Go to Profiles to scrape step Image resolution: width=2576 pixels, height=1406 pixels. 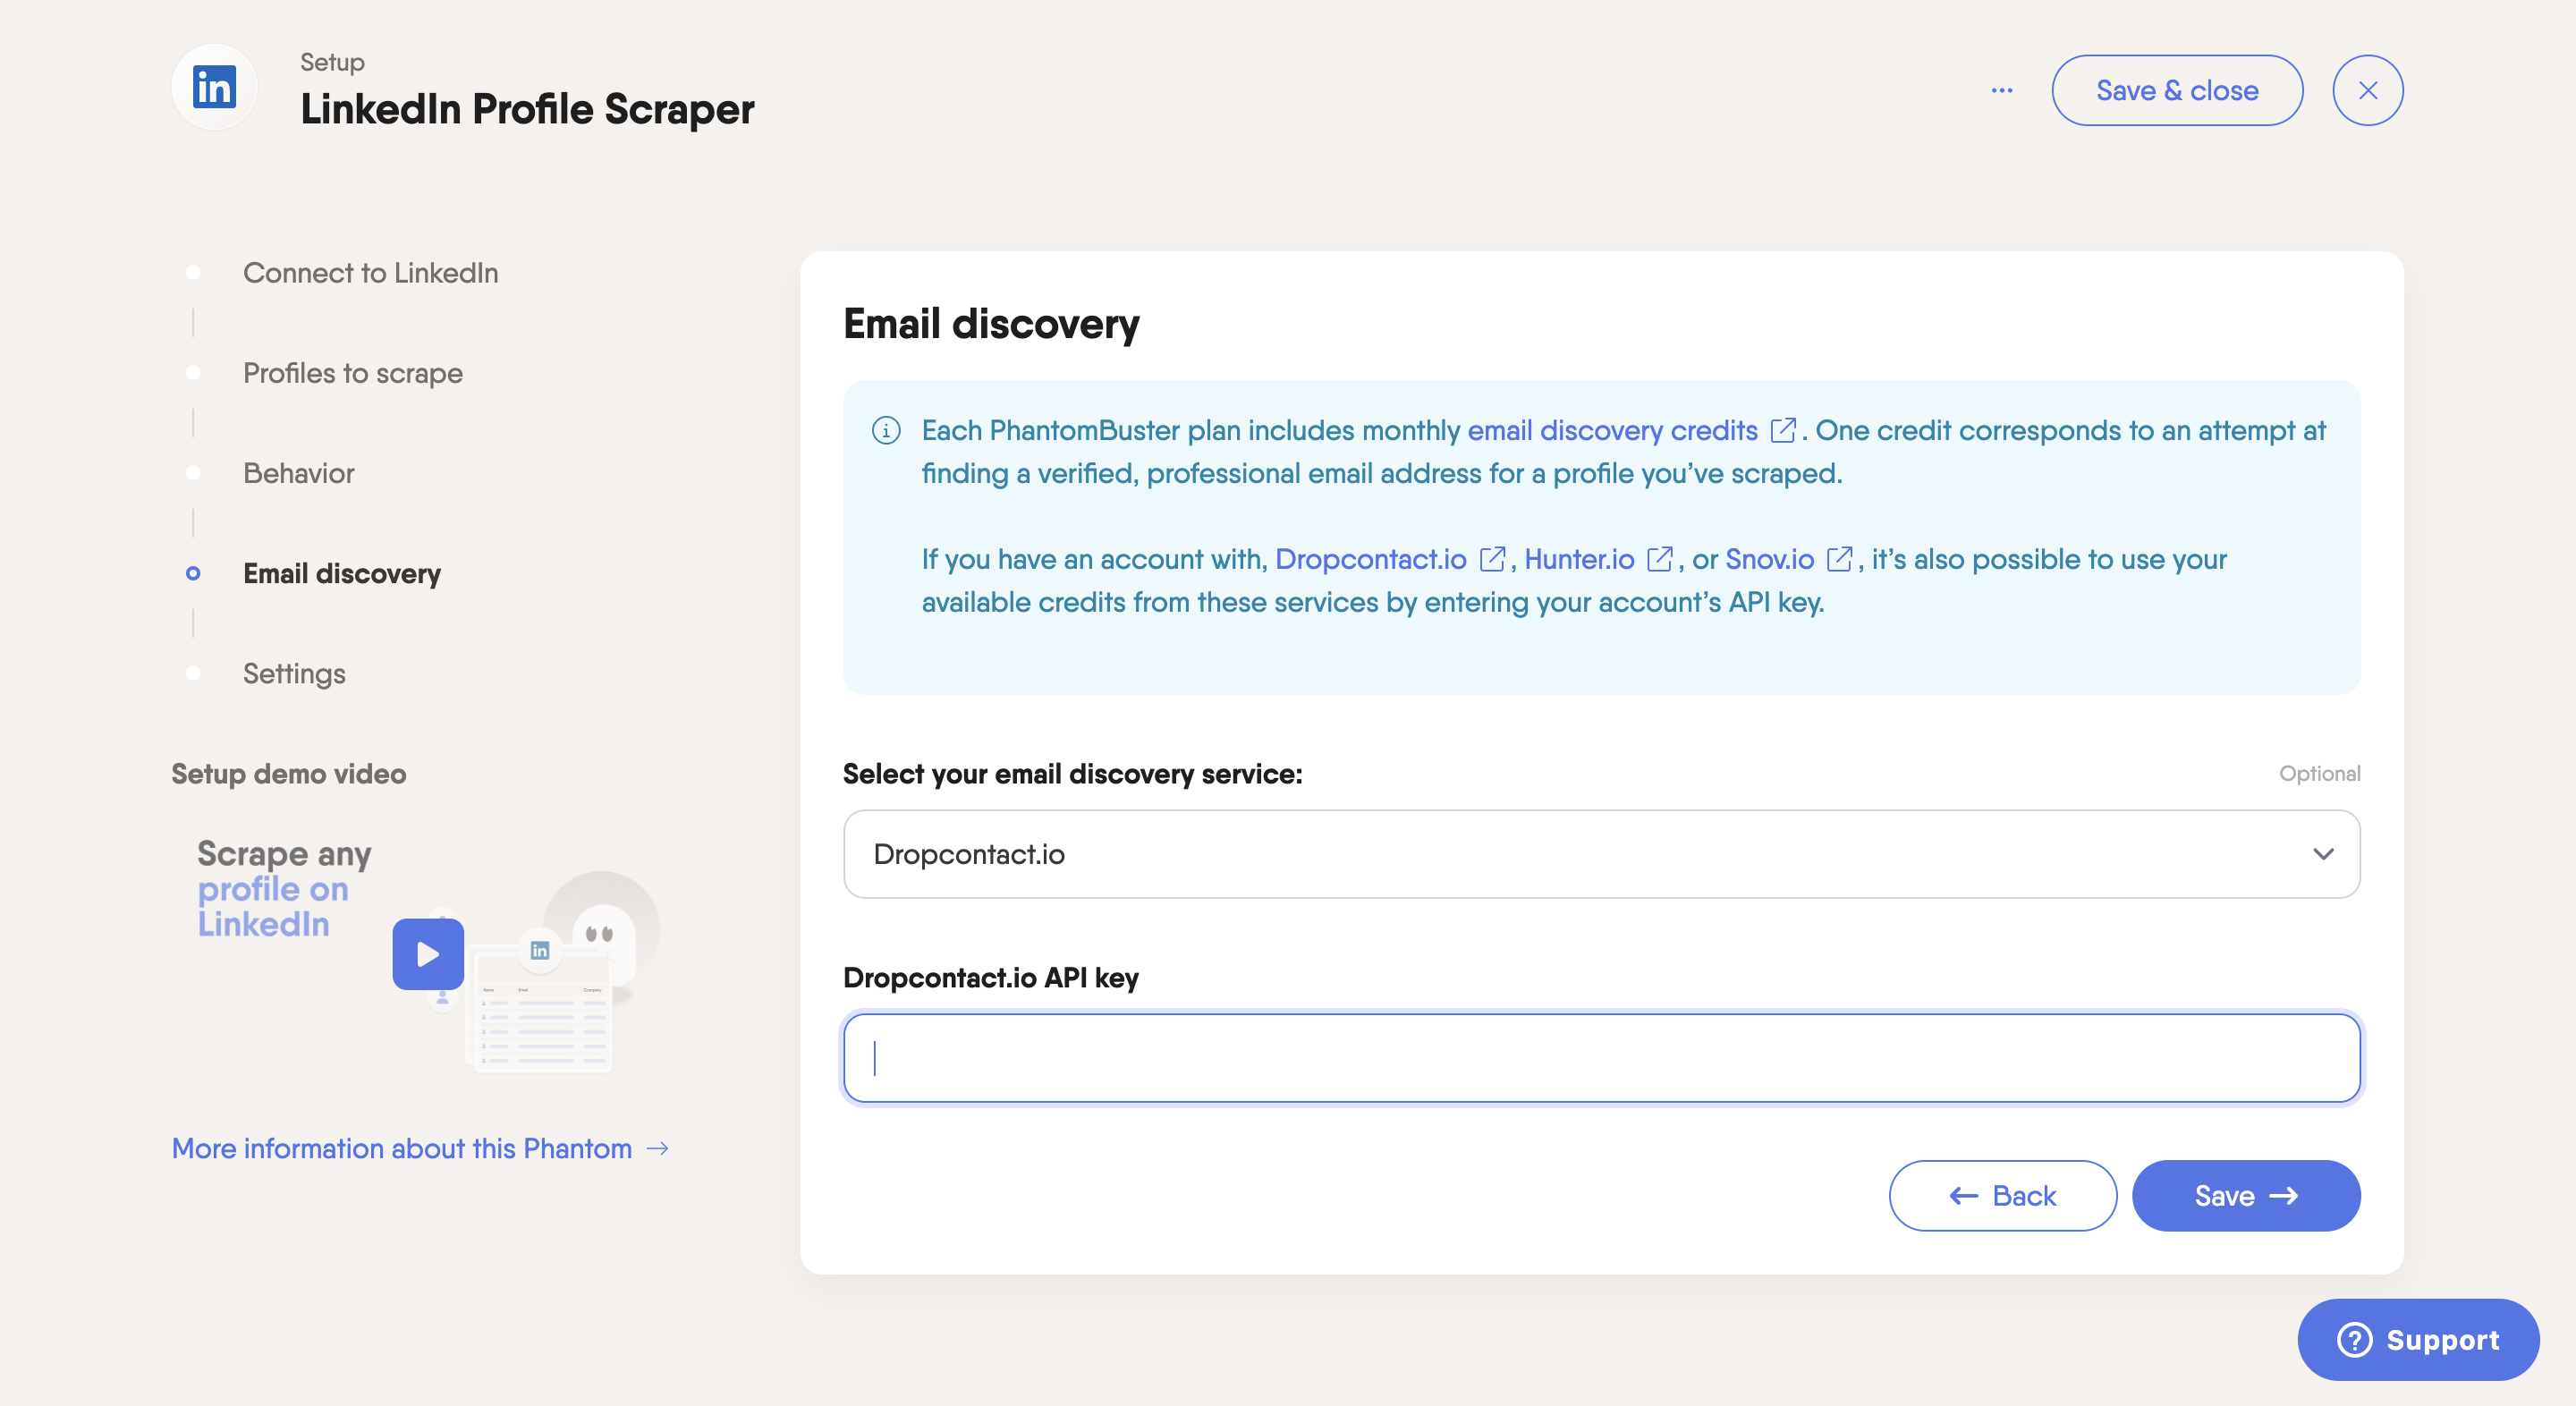[352, 373]
